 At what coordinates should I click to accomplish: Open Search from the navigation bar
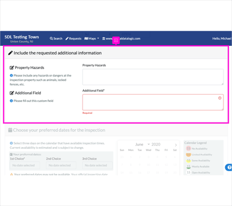pos(56,38)
